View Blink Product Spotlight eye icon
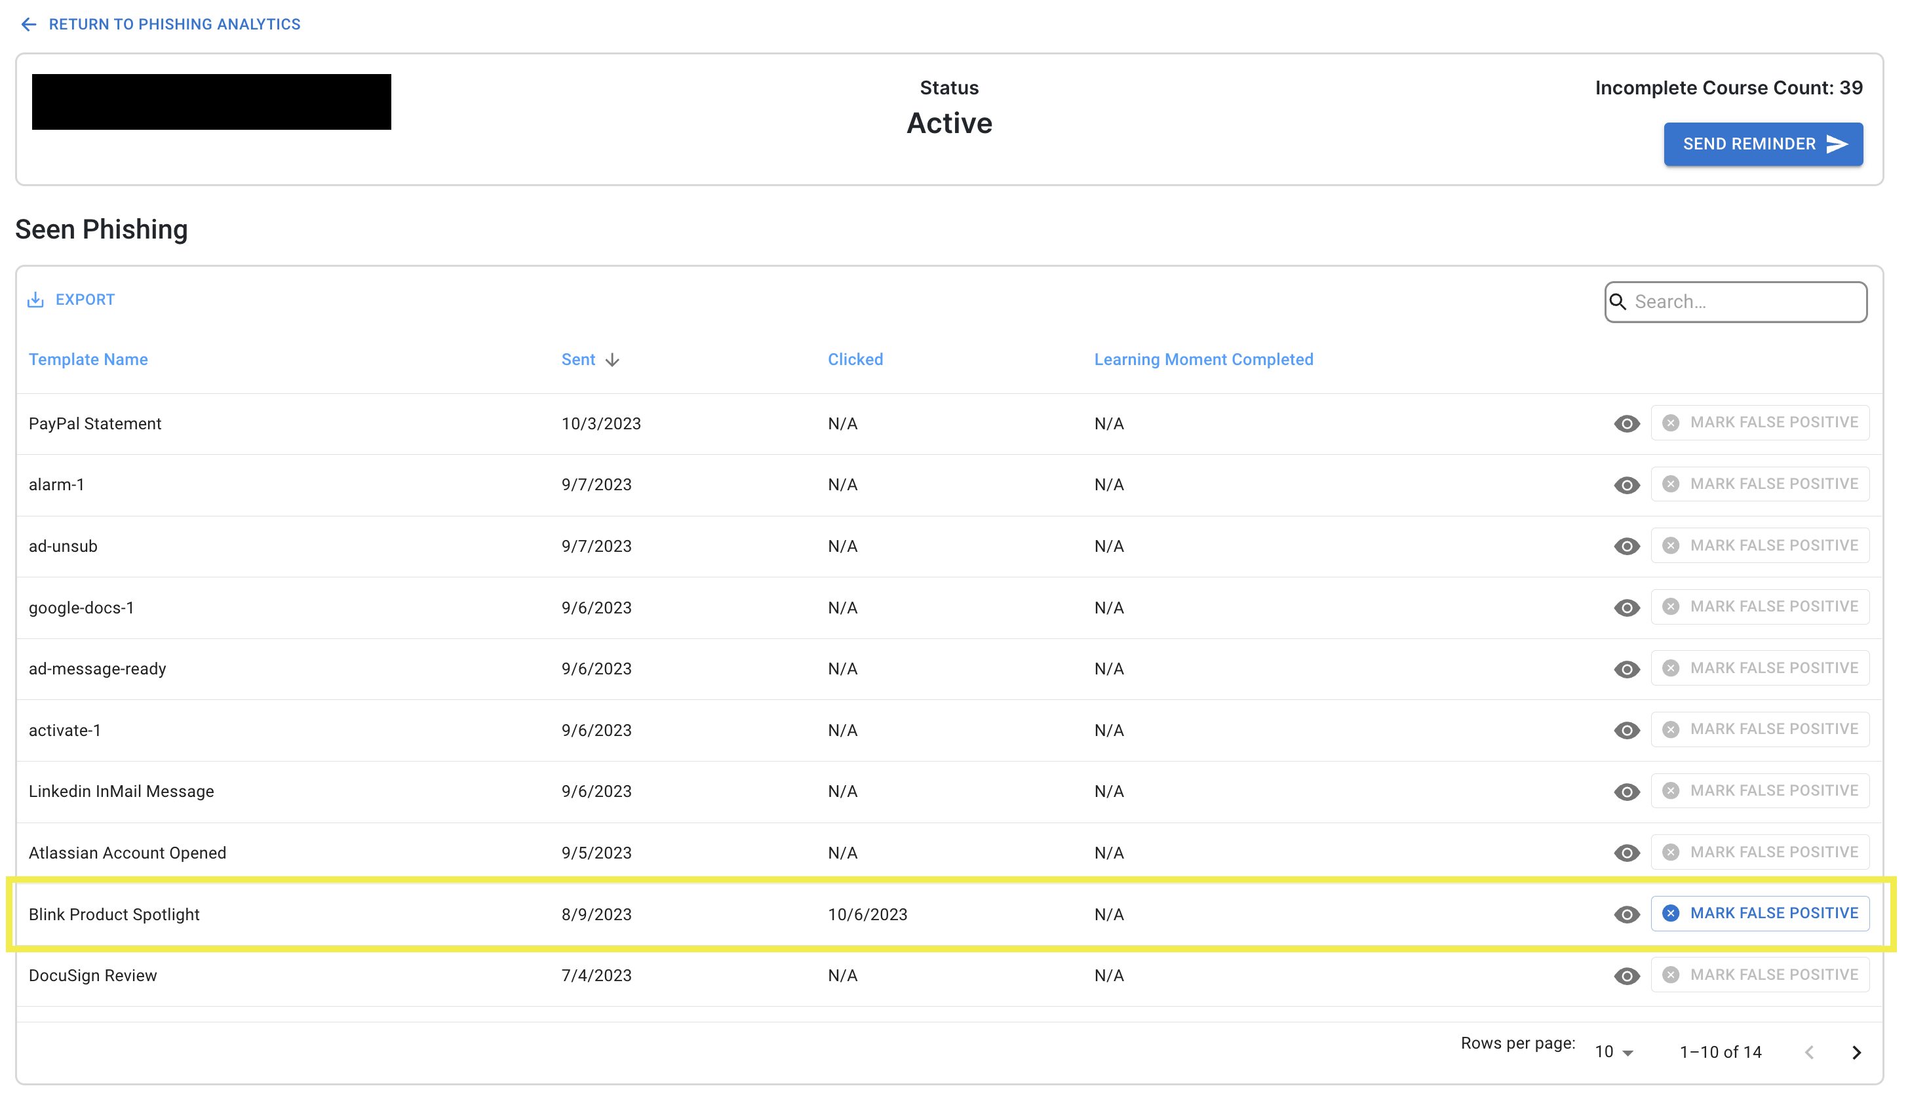The width and height of the screenshot is (1910, 1105). click(x=1627, y=915)
